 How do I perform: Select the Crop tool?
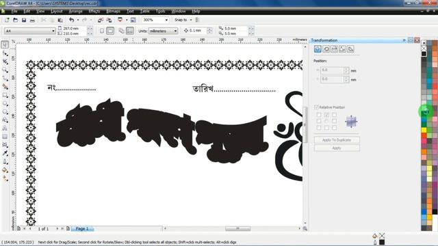[5, 61]
